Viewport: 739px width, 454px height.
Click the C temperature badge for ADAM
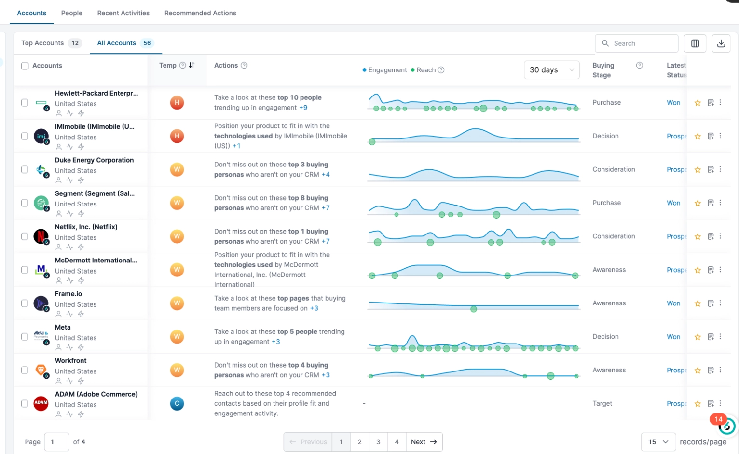point(177,403)
